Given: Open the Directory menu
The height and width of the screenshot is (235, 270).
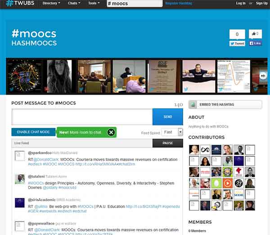Looking at the screenshot, I should pyautogui.click(x=51, y=3).
